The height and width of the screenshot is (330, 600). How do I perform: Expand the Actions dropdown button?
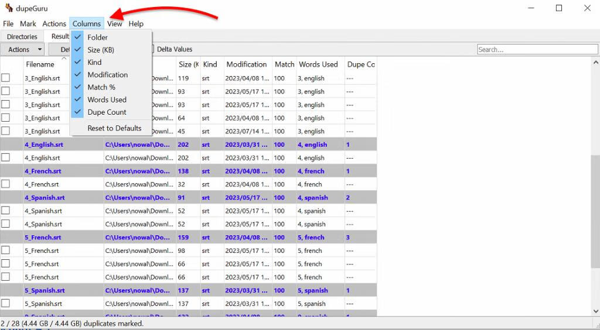coord(23,49)
